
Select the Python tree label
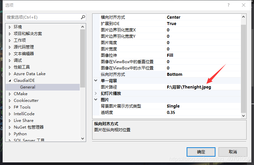[20, 134]
